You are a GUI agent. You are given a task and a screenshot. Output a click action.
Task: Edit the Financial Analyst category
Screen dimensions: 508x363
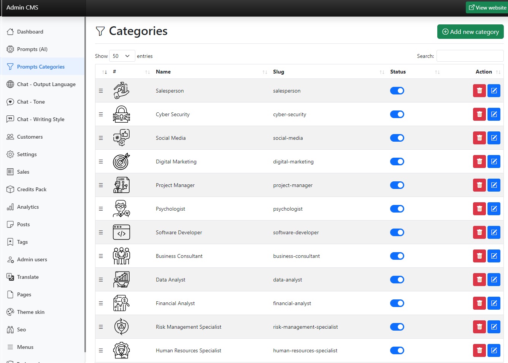click(x=494, y=303)
